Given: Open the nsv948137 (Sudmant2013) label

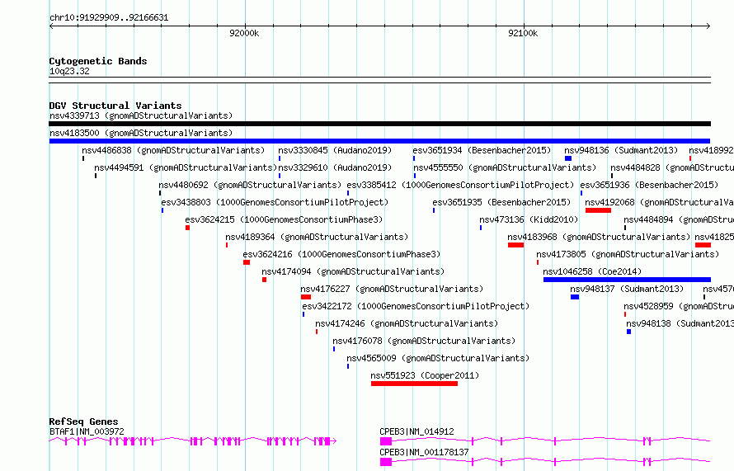Looking at the screenshot, I should [x=627, y=289].
